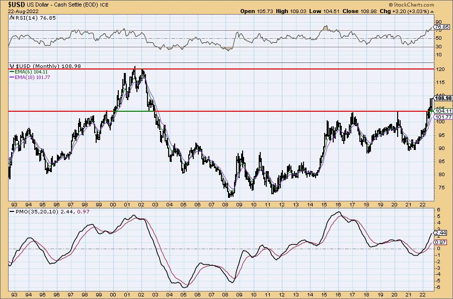Click the green EMA(6) legend swatch

[x=12, y=71]
